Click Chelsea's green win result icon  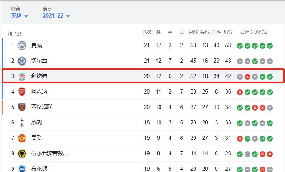click(255, 61)
